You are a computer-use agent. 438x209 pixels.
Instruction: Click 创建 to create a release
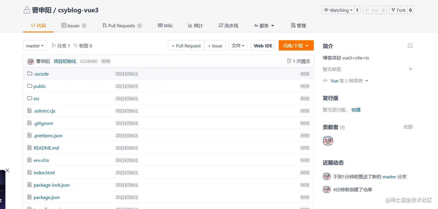pyautogui.click(x=356, y=110)
